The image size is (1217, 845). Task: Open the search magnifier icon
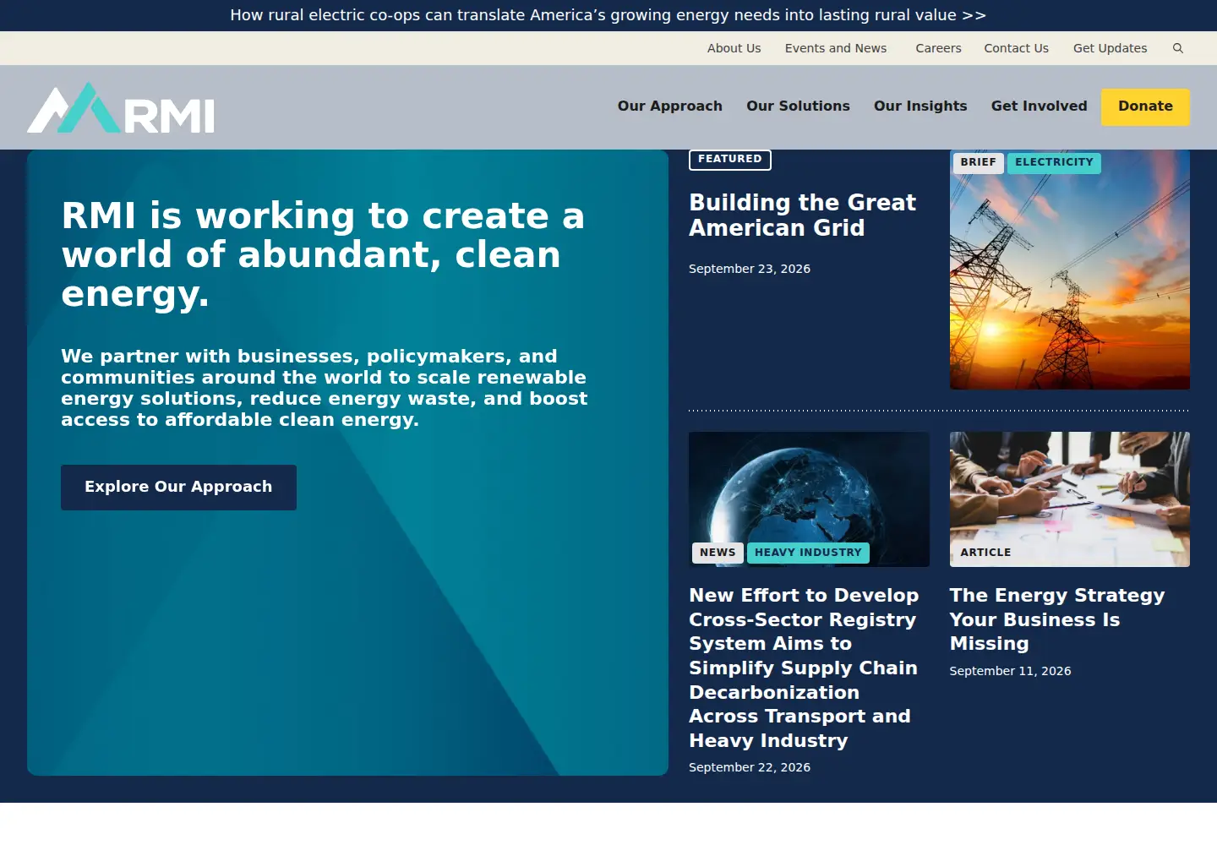coord(1177,48)
